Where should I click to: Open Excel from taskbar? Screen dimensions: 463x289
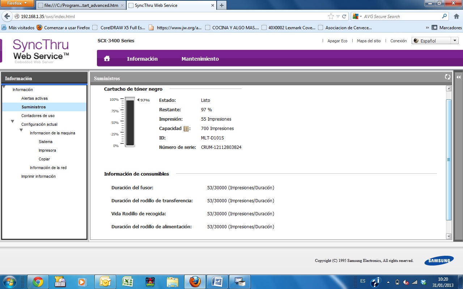127,282
